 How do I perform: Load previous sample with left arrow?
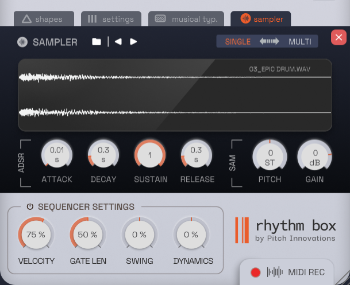click(118, 42)
